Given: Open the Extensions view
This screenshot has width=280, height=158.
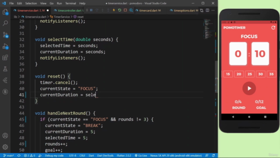Looking at the screenshot, I should coord(5,57).
